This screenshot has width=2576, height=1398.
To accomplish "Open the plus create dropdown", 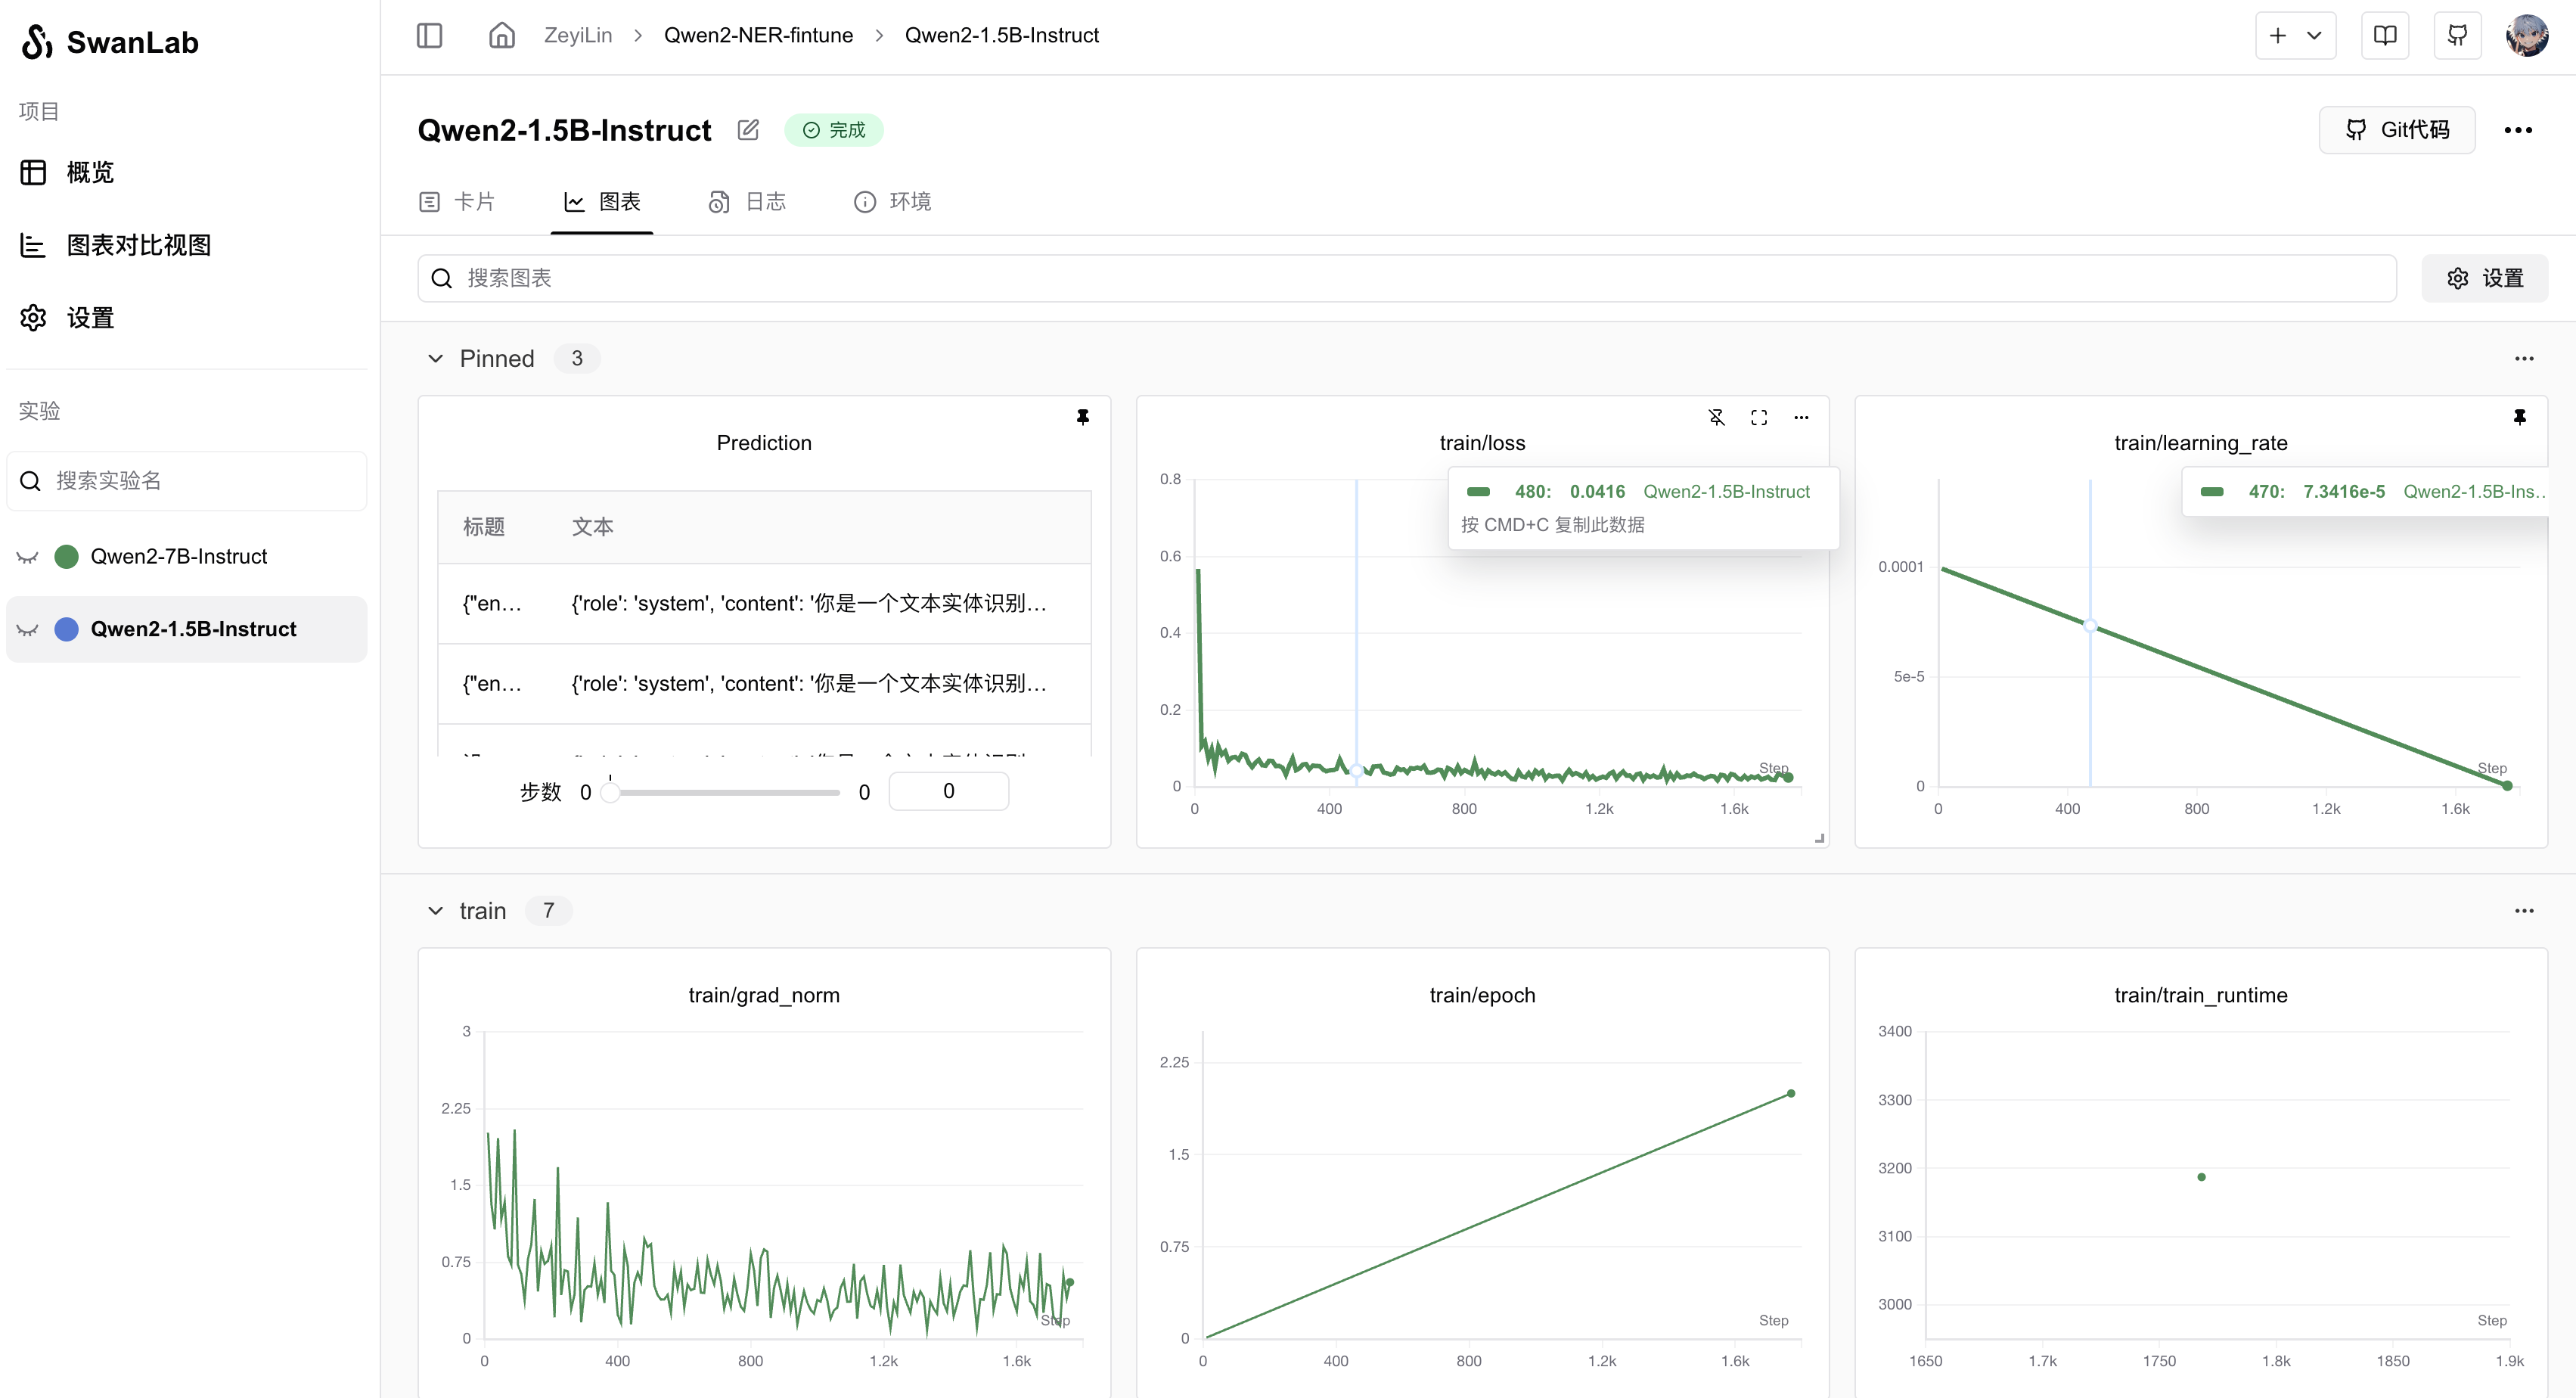I will click(2295, 36).
